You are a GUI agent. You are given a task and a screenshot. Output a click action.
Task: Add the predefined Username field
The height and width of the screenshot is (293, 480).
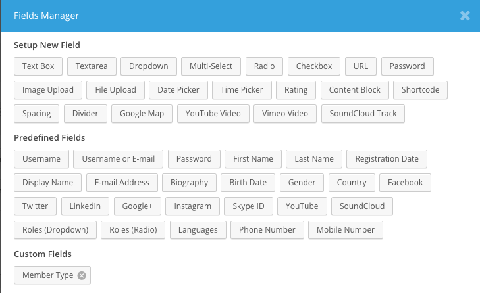pos(41,159)
